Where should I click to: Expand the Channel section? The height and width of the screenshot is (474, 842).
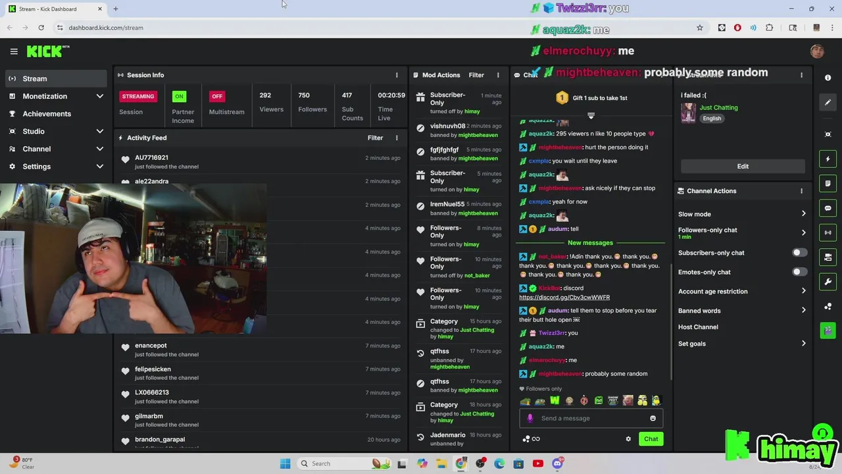coord(56,149)
